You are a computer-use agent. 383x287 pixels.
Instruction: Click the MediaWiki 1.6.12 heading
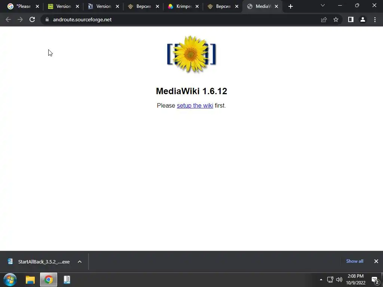191,91
